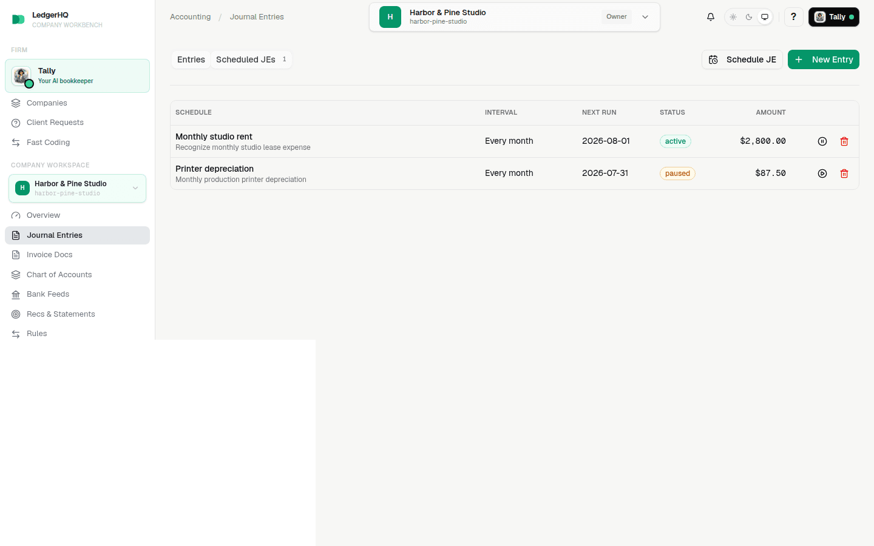This screenshot has height=546, width=874.
Task: Open Invoice Docs in sidebar
Action: coord(77,255)
